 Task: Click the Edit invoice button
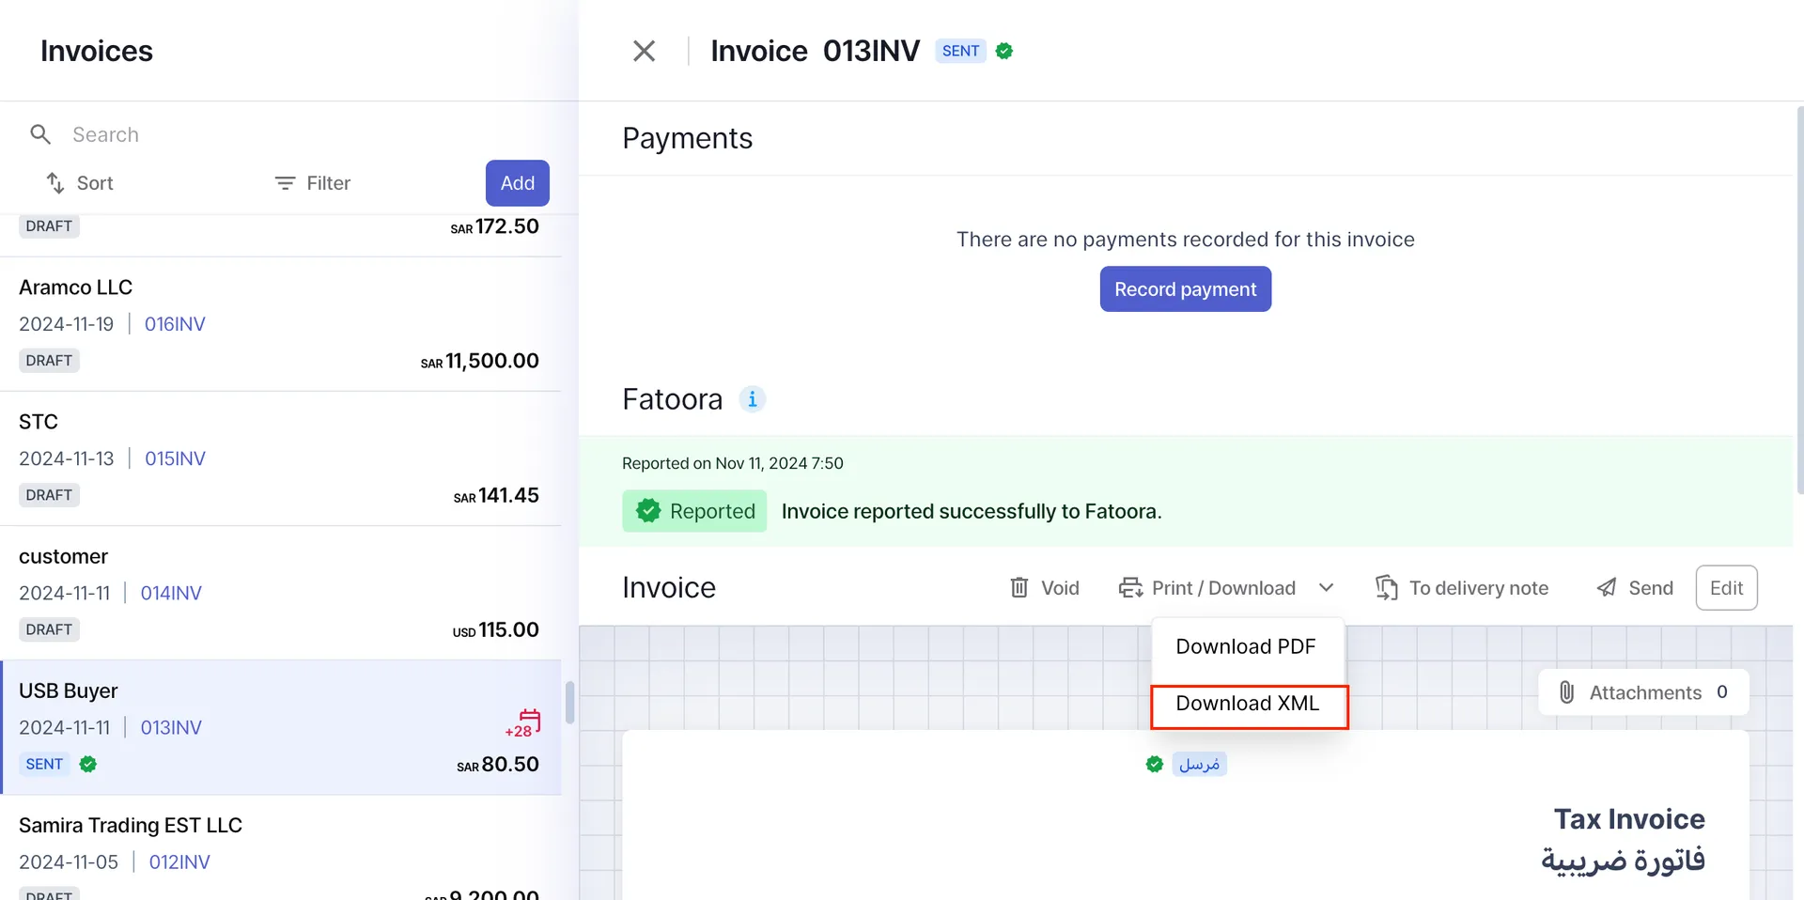[1725, 588]
